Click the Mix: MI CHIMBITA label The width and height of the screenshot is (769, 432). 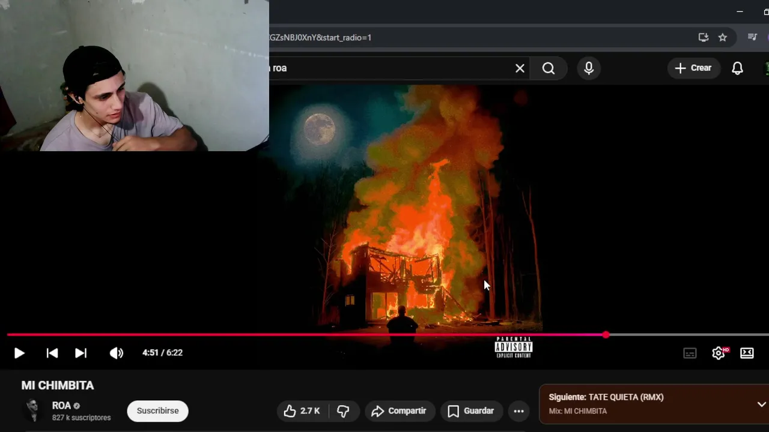coord(578,411)
